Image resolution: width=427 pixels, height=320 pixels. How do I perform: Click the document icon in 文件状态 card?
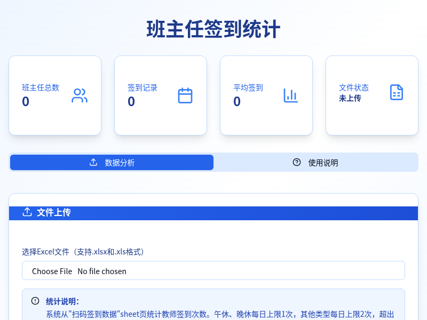pyautogui.click(x=397, y=92)
